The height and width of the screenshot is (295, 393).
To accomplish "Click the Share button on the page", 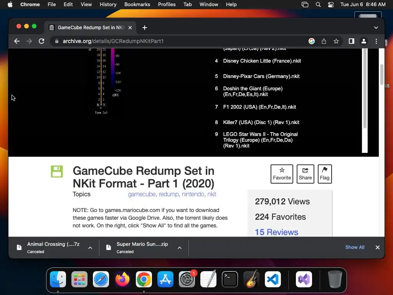I will 305,174.
